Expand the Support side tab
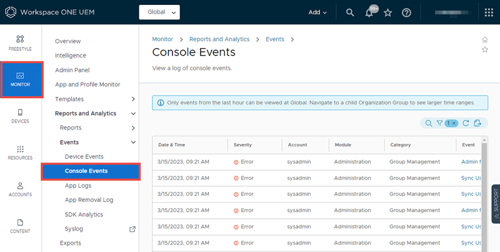 coord(496,203)
